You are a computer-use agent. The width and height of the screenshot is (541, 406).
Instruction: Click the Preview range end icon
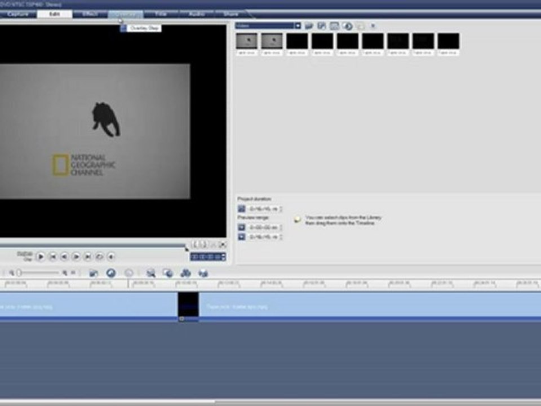pyautogui.click(x=242, y=237)
